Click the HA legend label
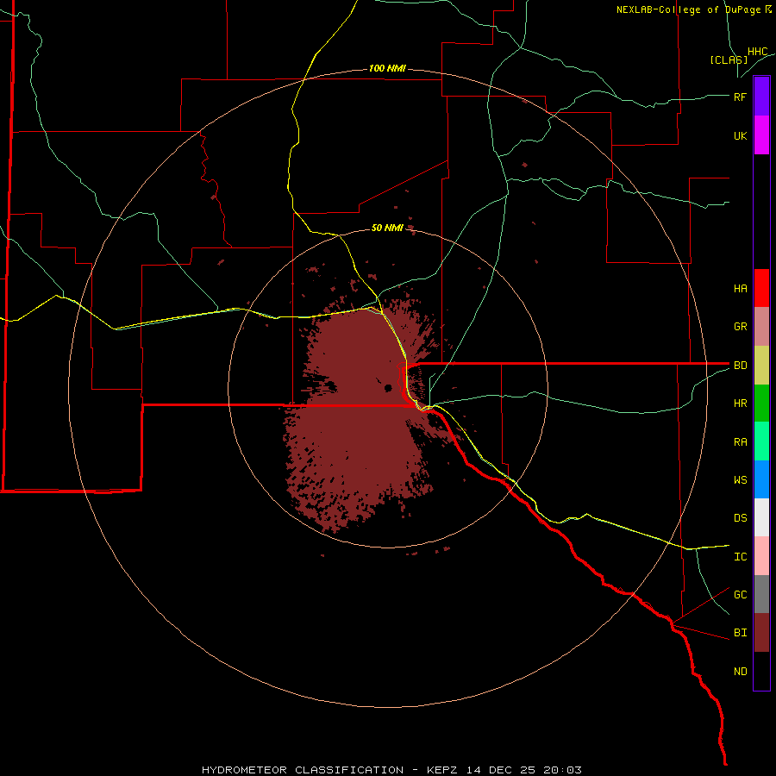The image size is (776, 776). [740, 288]
